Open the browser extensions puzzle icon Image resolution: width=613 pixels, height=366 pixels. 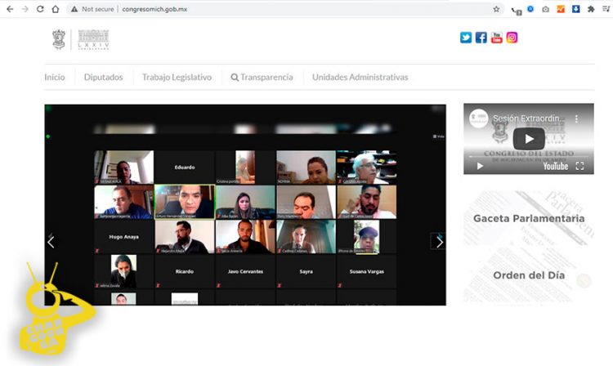(592, 9)
